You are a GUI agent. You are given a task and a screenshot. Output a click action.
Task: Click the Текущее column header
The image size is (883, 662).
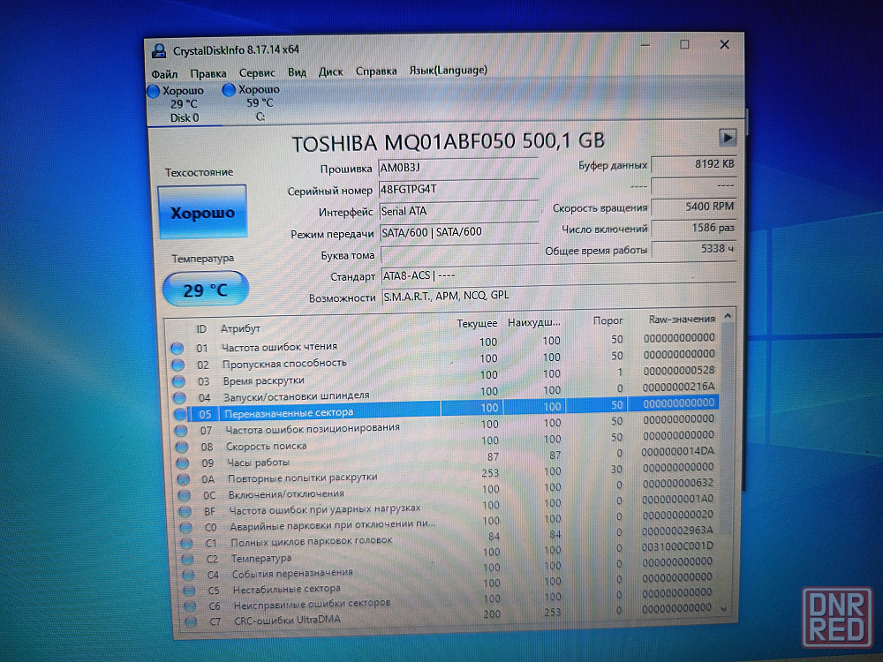[x=477, y=324]
